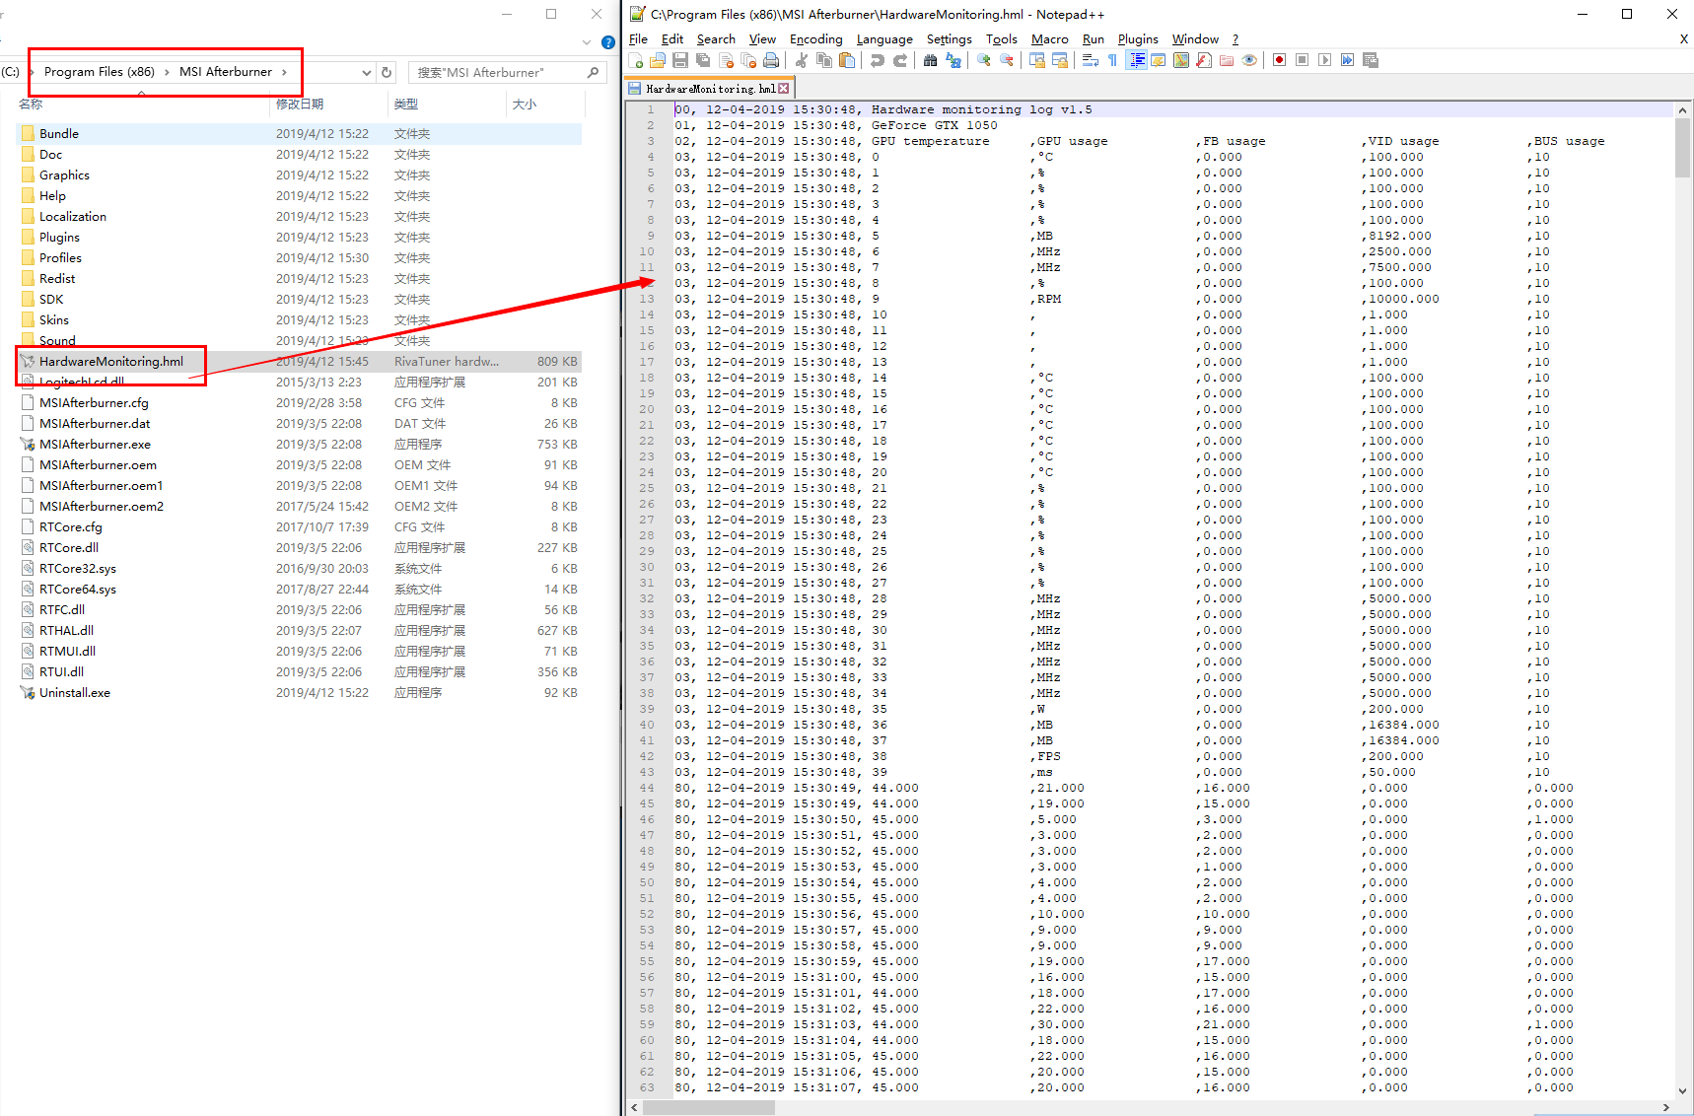Viewport: 1694px width, 1116px height.
Task: Open the Encoding menu
Action: tap(816, 39)
